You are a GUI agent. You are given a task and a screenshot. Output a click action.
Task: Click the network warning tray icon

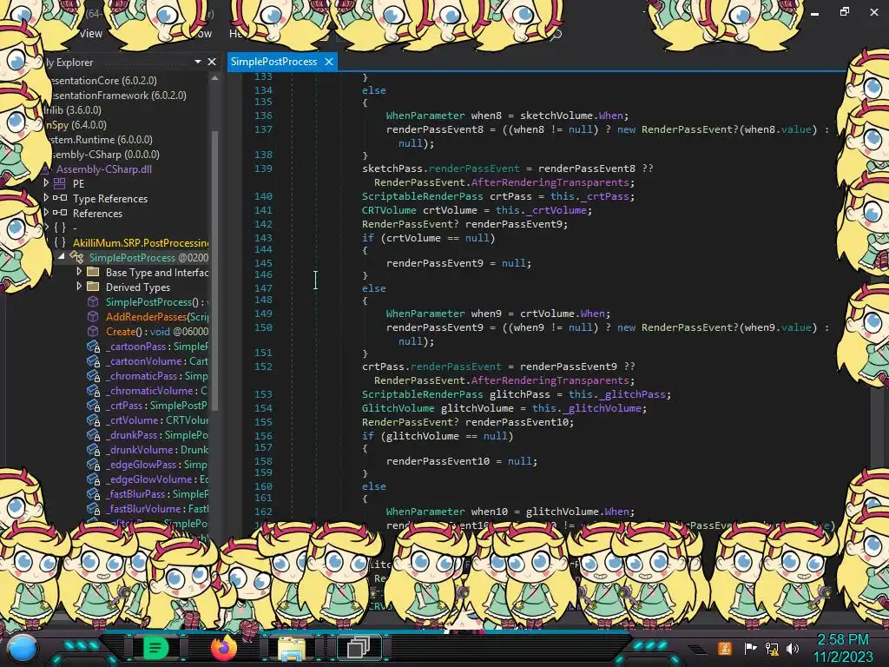point(772,648)
